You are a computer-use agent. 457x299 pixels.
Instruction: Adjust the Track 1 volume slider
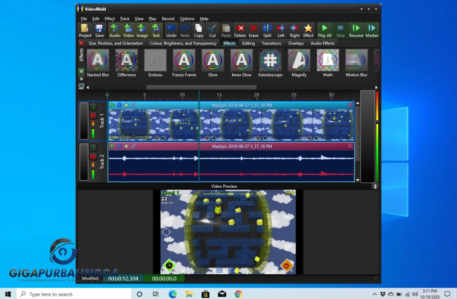[x=93, y=130]
